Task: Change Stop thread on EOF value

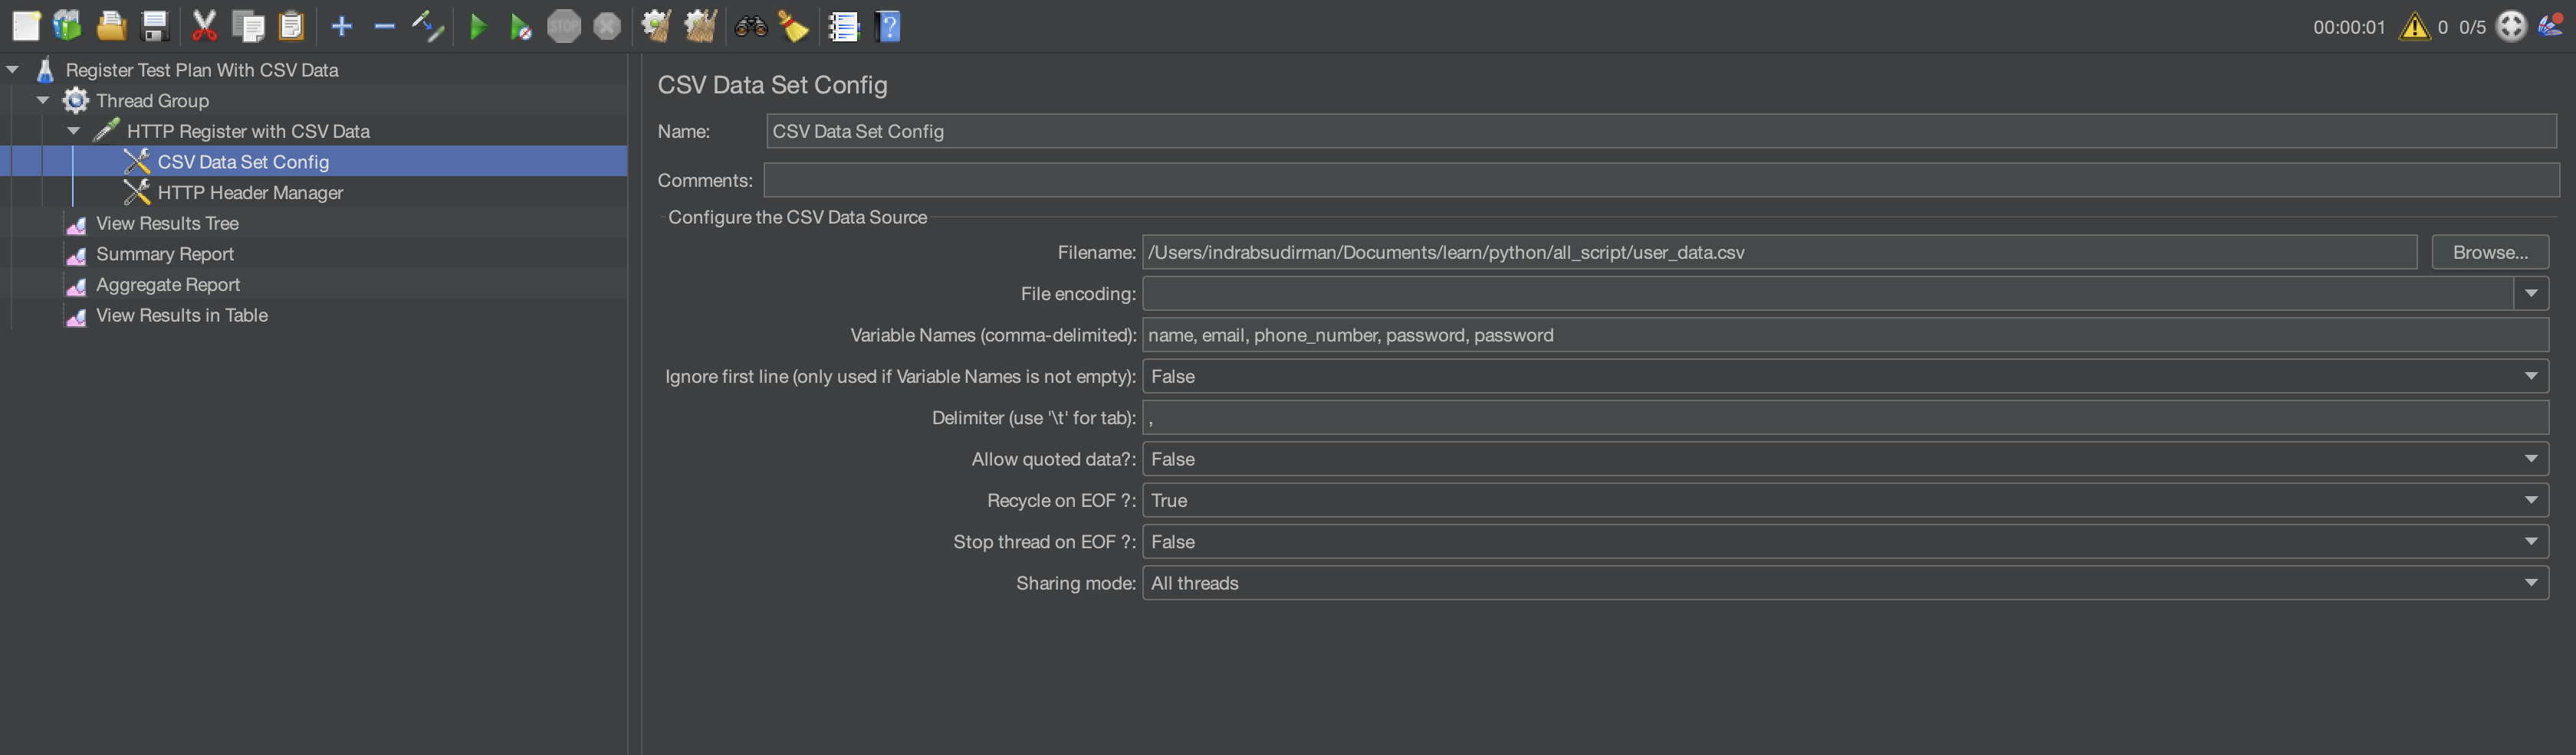Action: click(2532, 541)
